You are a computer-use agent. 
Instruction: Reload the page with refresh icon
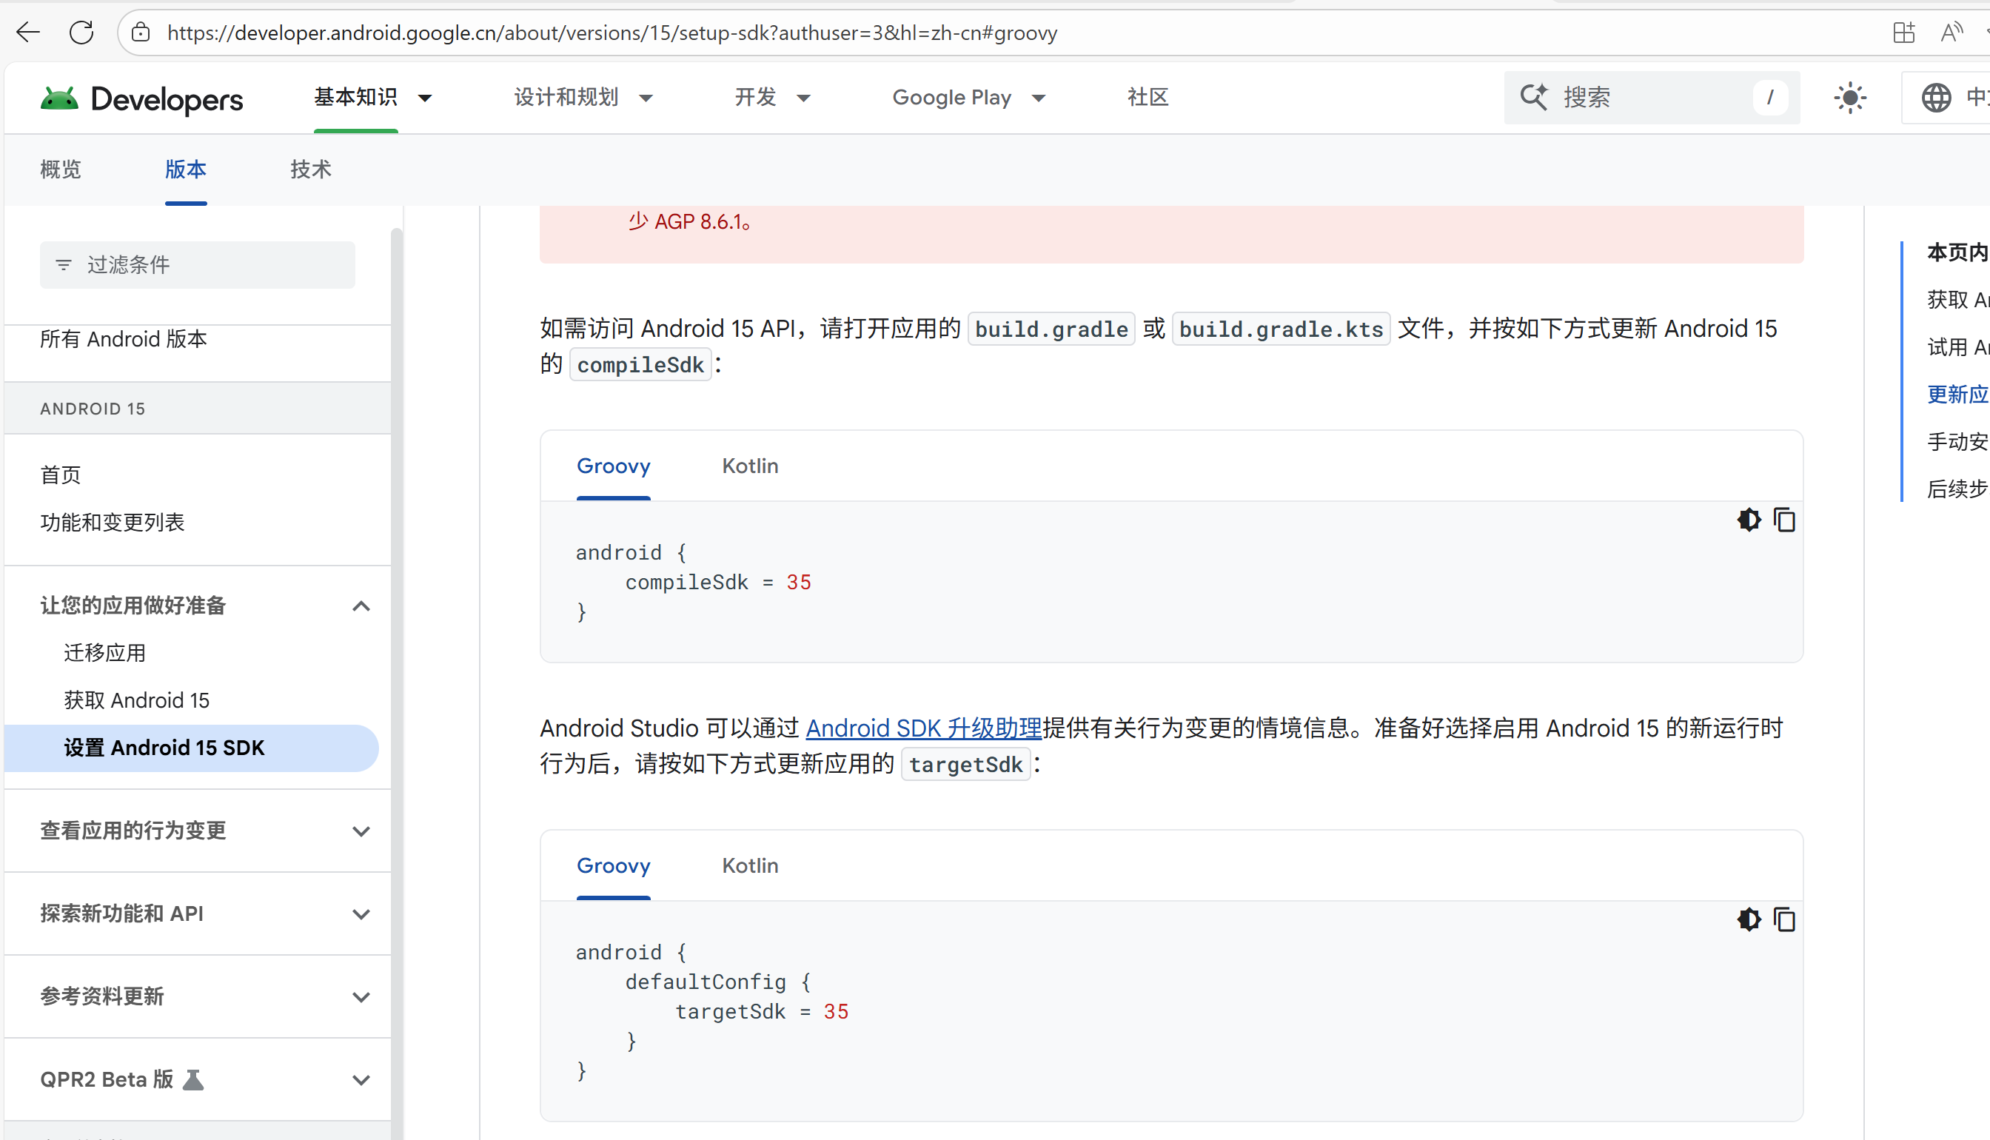coord(81,32)
